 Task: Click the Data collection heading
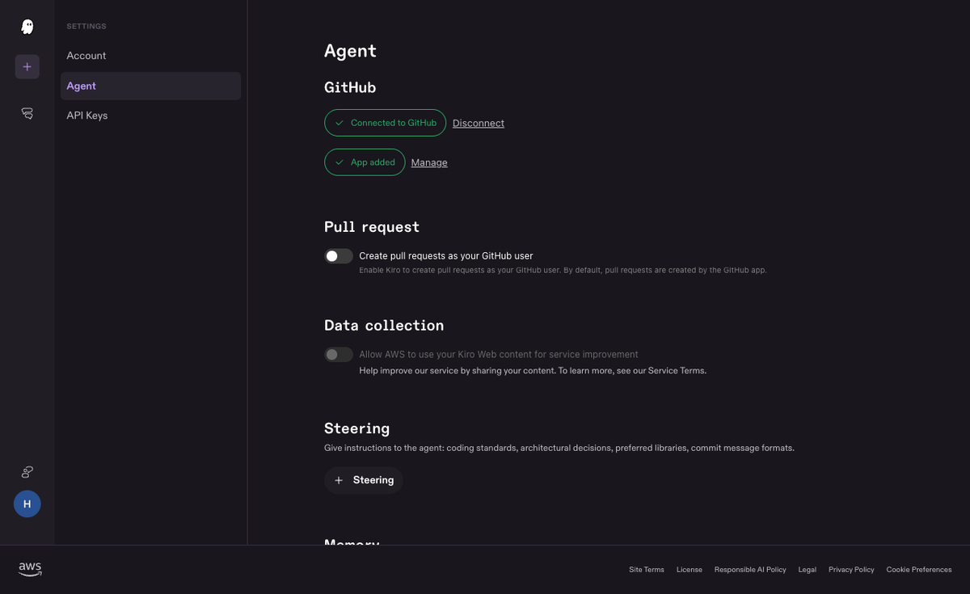click(384, 326)
